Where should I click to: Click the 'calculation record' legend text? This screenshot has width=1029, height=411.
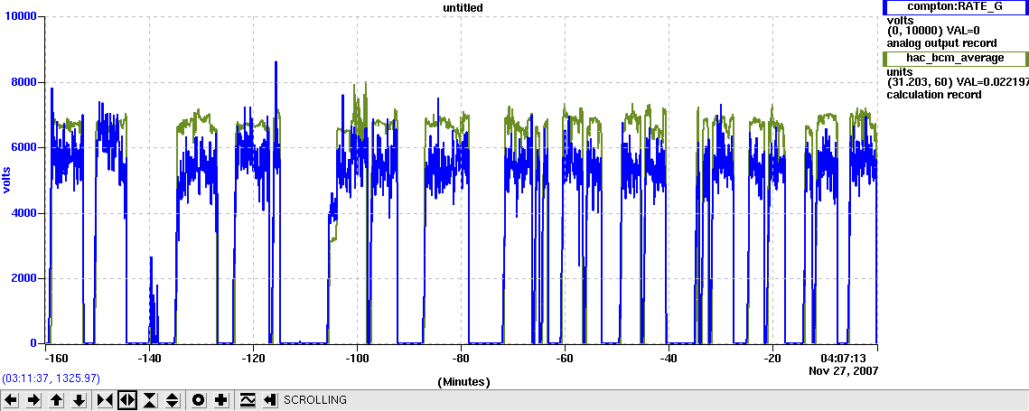pos(934,95)
